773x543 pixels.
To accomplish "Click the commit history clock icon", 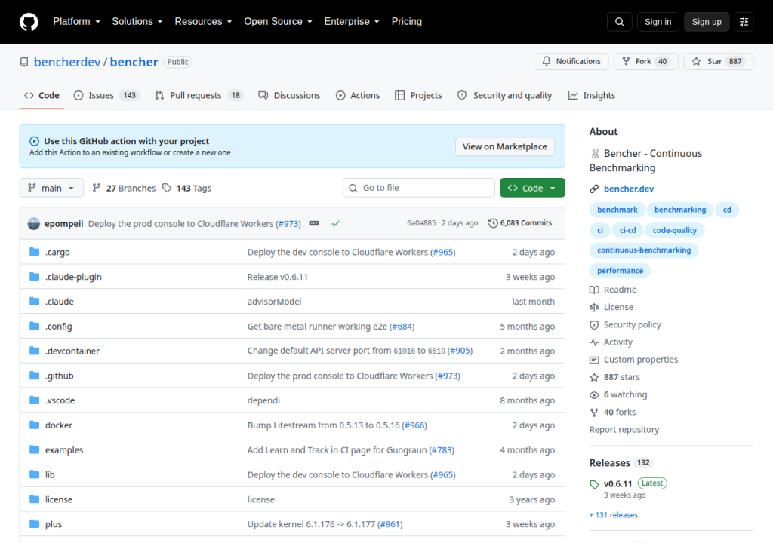I will pyautogui.click(x=493, y=223).
